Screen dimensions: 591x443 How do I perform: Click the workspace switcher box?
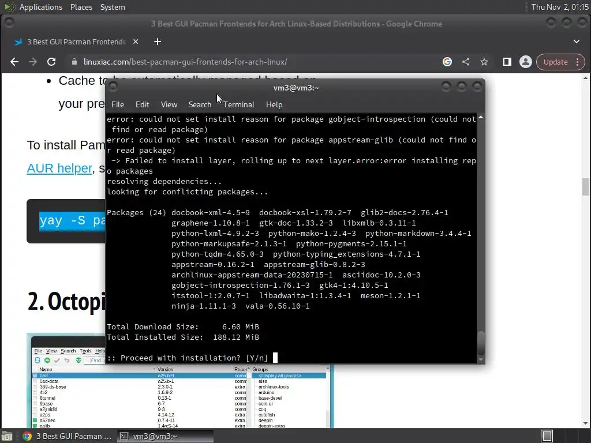point(547,436)
